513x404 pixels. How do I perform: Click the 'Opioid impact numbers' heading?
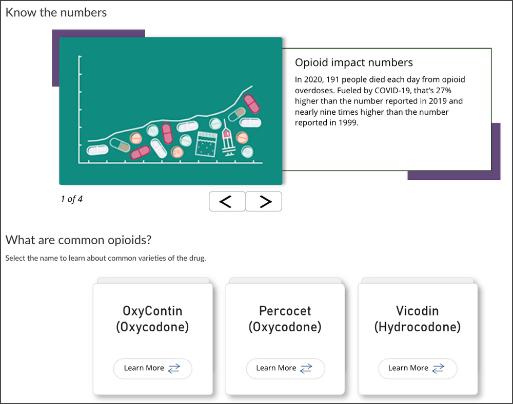(353, 62)
